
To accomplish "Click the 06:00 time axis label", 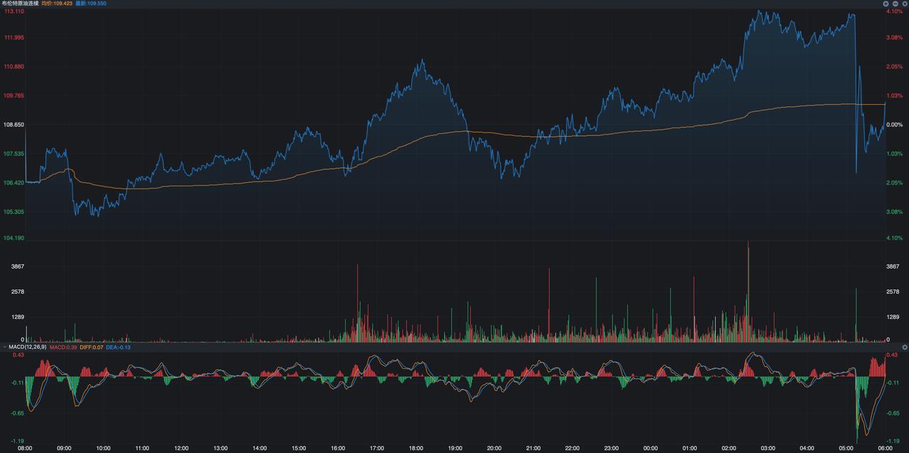I will click(x=885, y=448).
